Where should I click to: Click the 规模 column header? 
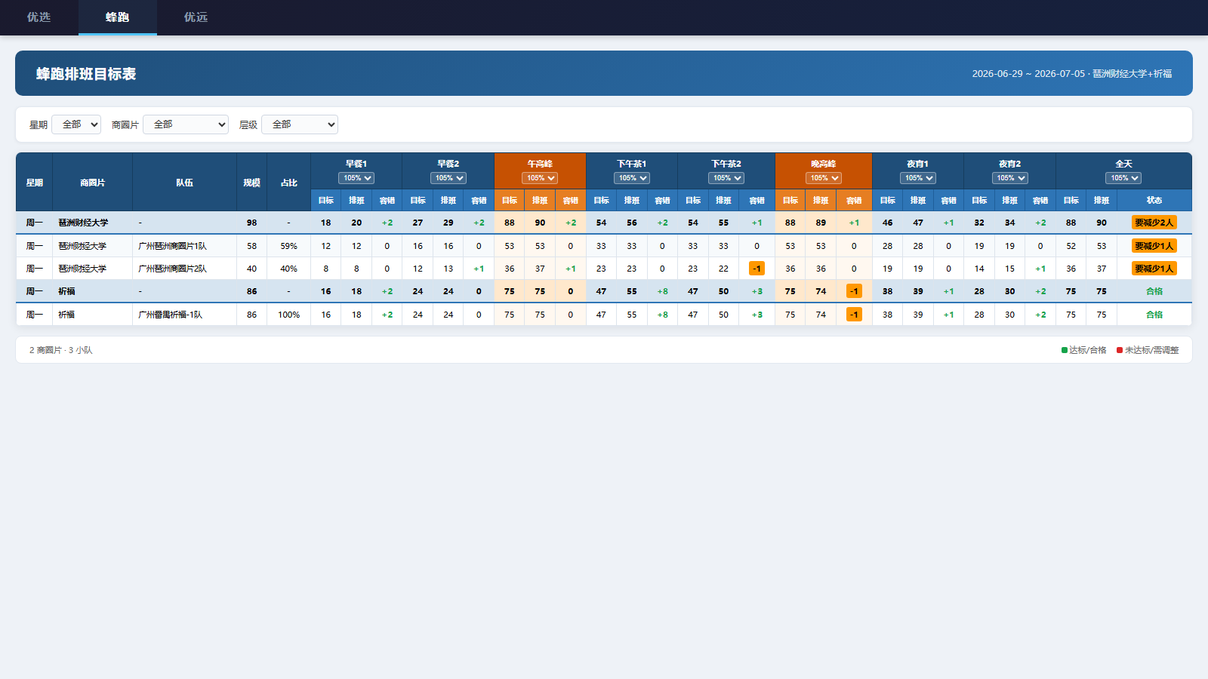coord(252,183)
